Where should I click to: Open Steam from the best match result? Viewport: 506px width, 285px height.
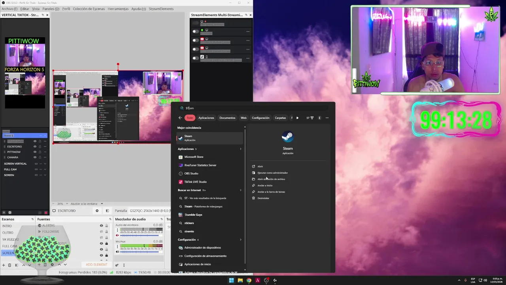[x=210, y=138]
